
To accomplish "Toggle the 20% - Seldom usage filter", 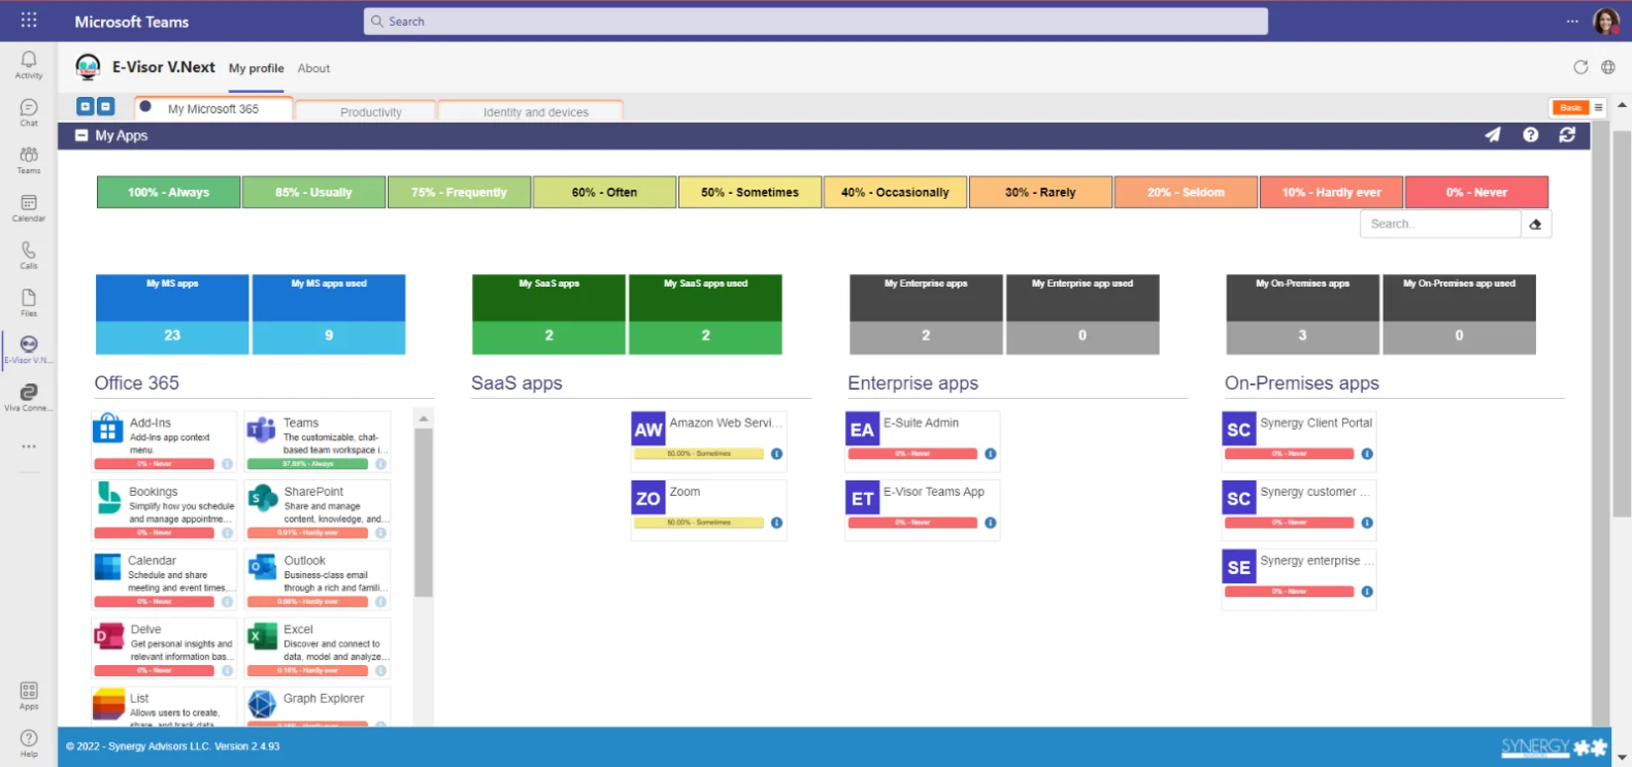I will coord(1187,192).
